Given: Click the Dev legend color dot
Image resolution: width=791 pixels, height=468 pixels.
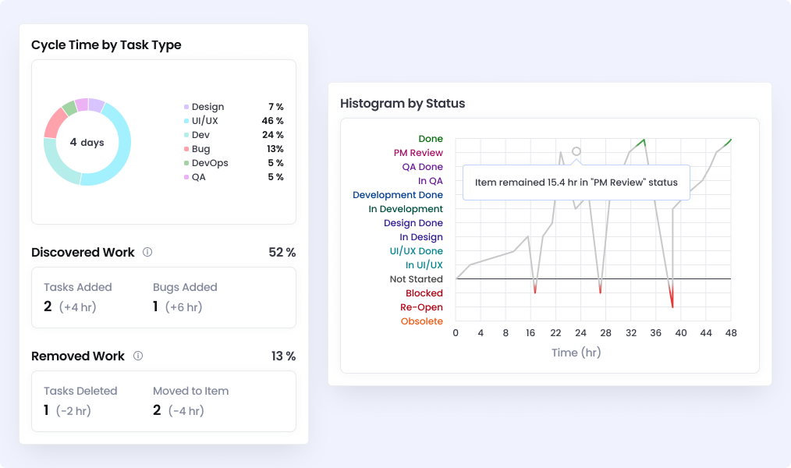Looking at the screenshot, I should click(x=186, y=135).
